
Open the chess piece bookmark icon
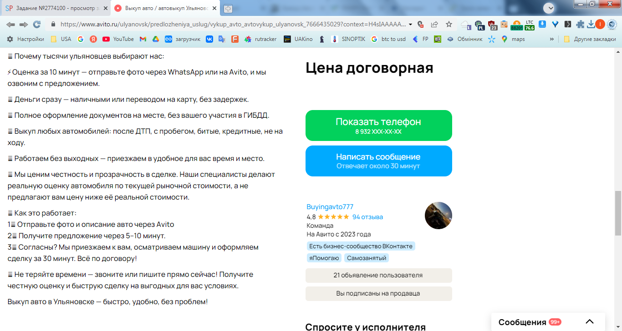(x=322, y=39)
